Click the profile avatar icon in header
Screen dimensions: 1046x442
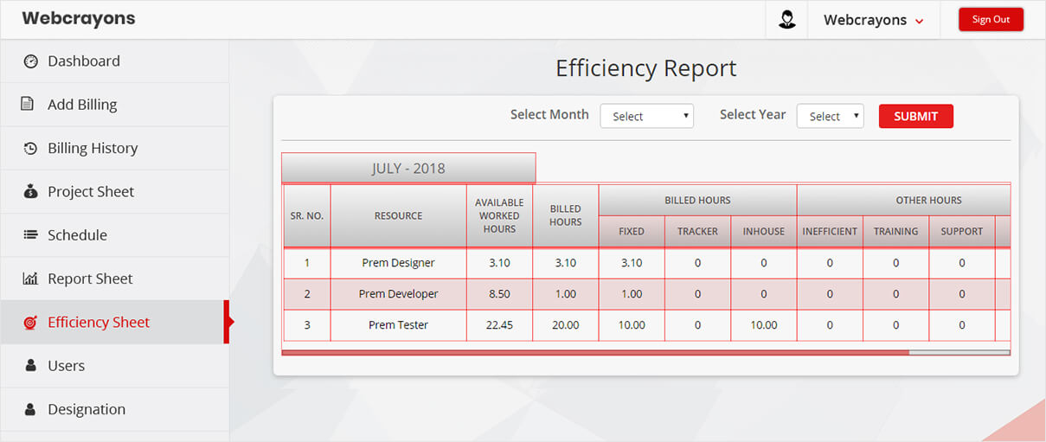(786, 20)
